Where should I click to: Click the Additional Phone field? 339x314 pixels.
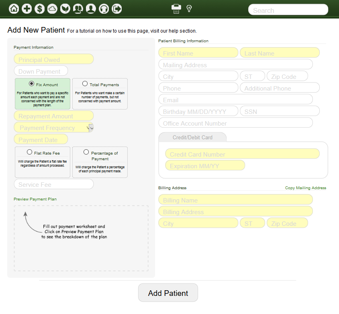coord(280,88)
